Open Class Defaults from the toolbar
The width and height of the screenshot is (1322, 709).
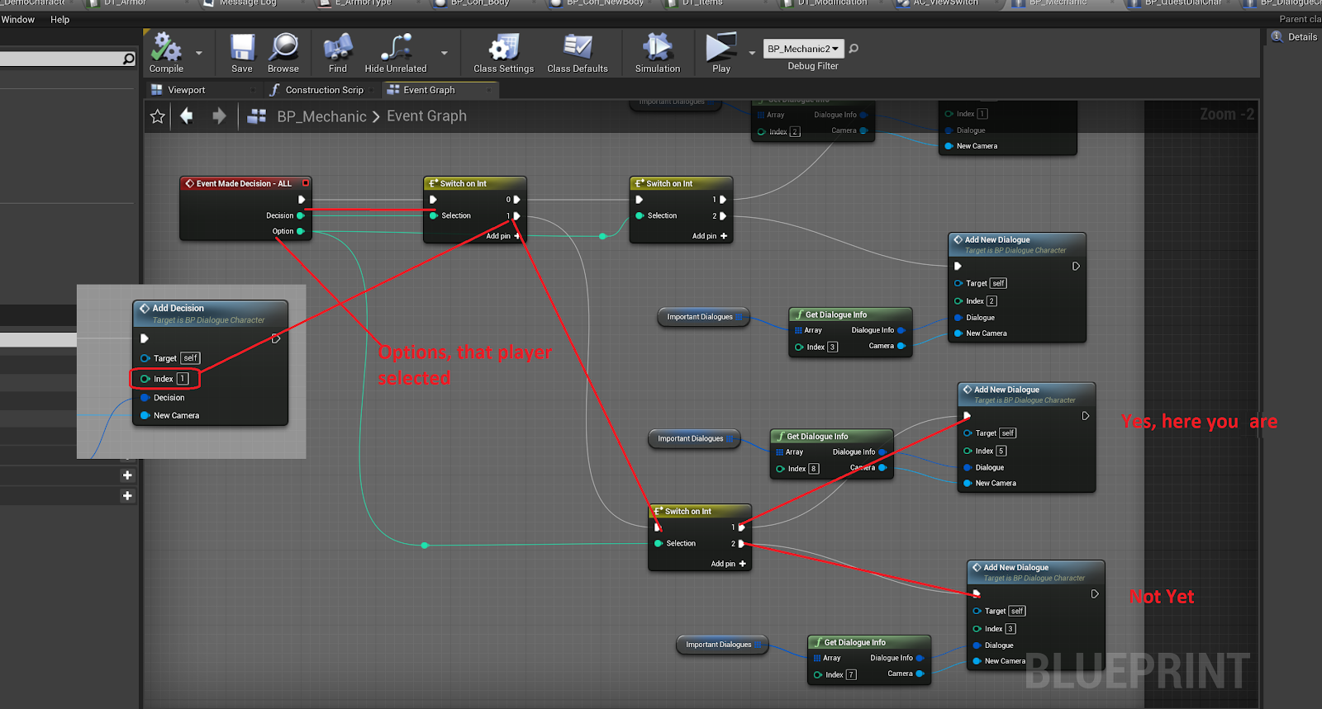[x=577, y=49]
